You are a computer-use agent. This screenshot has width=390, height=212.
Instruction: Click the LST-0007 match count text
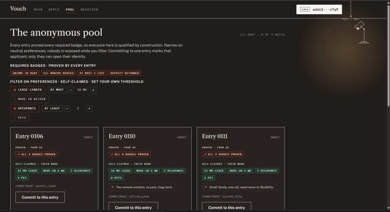click(x=262, y=35)
